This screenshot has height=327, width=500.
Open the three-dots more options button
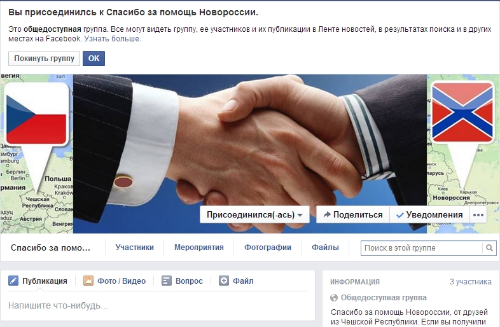(x=478, y=215)
